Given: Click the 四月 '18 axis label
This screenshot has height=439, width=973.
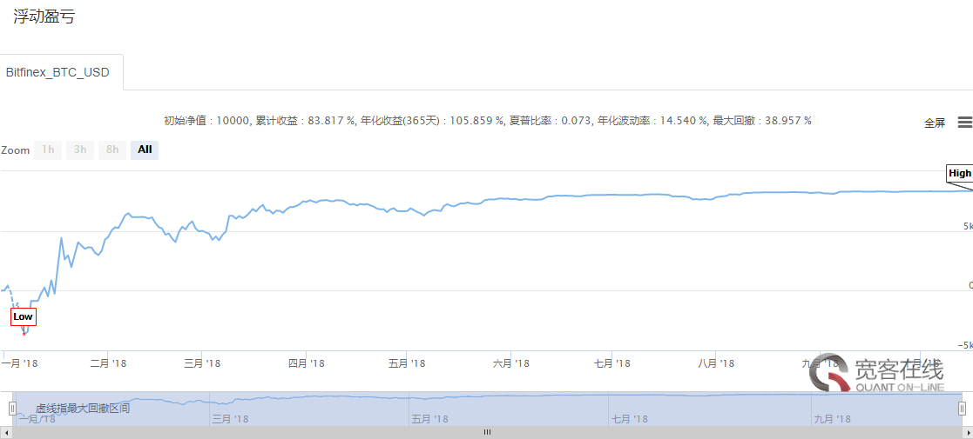Looking at the screenshot, I should pos(307,363).
